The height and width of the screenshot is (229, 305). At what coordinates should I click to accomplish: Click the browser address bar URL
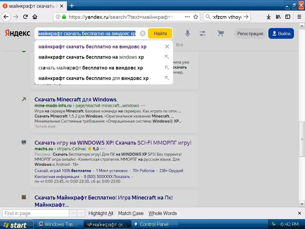point(121,17)
